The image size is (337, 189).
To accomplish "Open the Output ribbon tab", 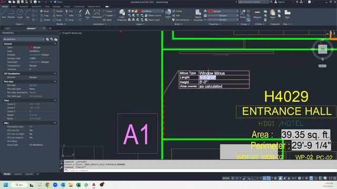I will click(x=67, y=6).
